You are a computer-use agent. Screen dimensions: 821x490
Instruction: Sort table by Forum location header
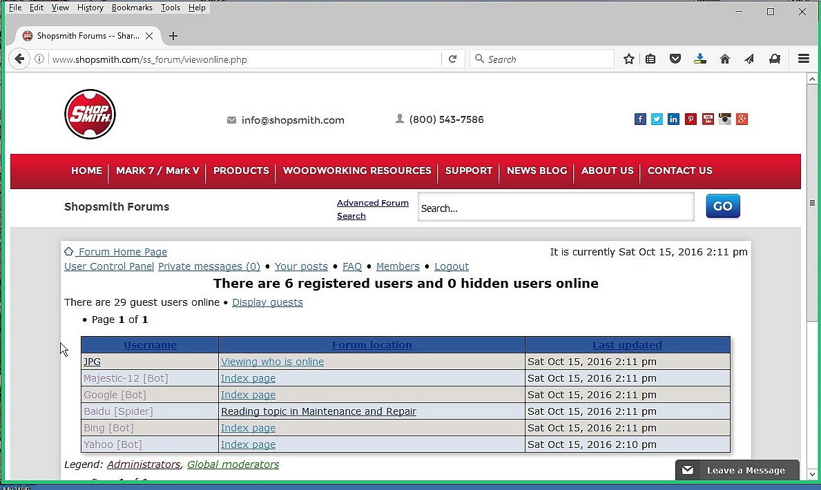tap(371, 345)
